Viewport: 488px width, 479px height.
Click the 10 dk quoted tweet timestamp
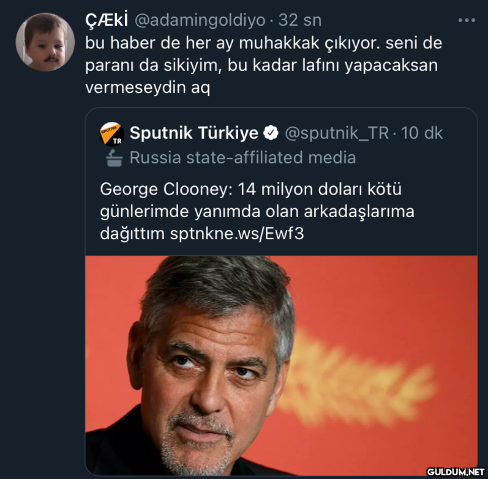pyautogui.click(x=422, y=133)
